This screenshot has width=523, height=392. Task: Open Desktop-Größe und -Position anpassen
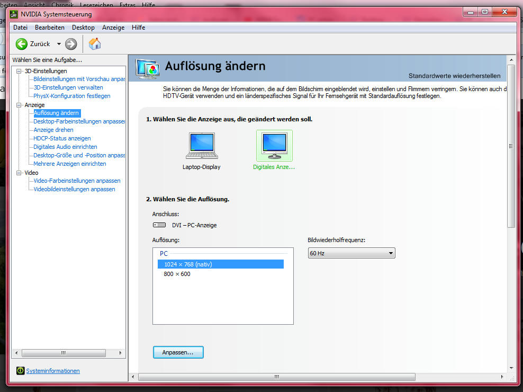tap(79, 155)
